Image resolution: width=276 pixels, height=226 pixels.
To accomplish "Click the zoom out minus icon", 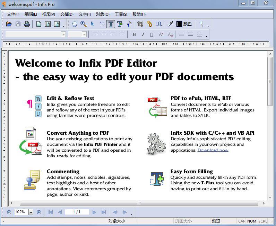I will (9, 212).
